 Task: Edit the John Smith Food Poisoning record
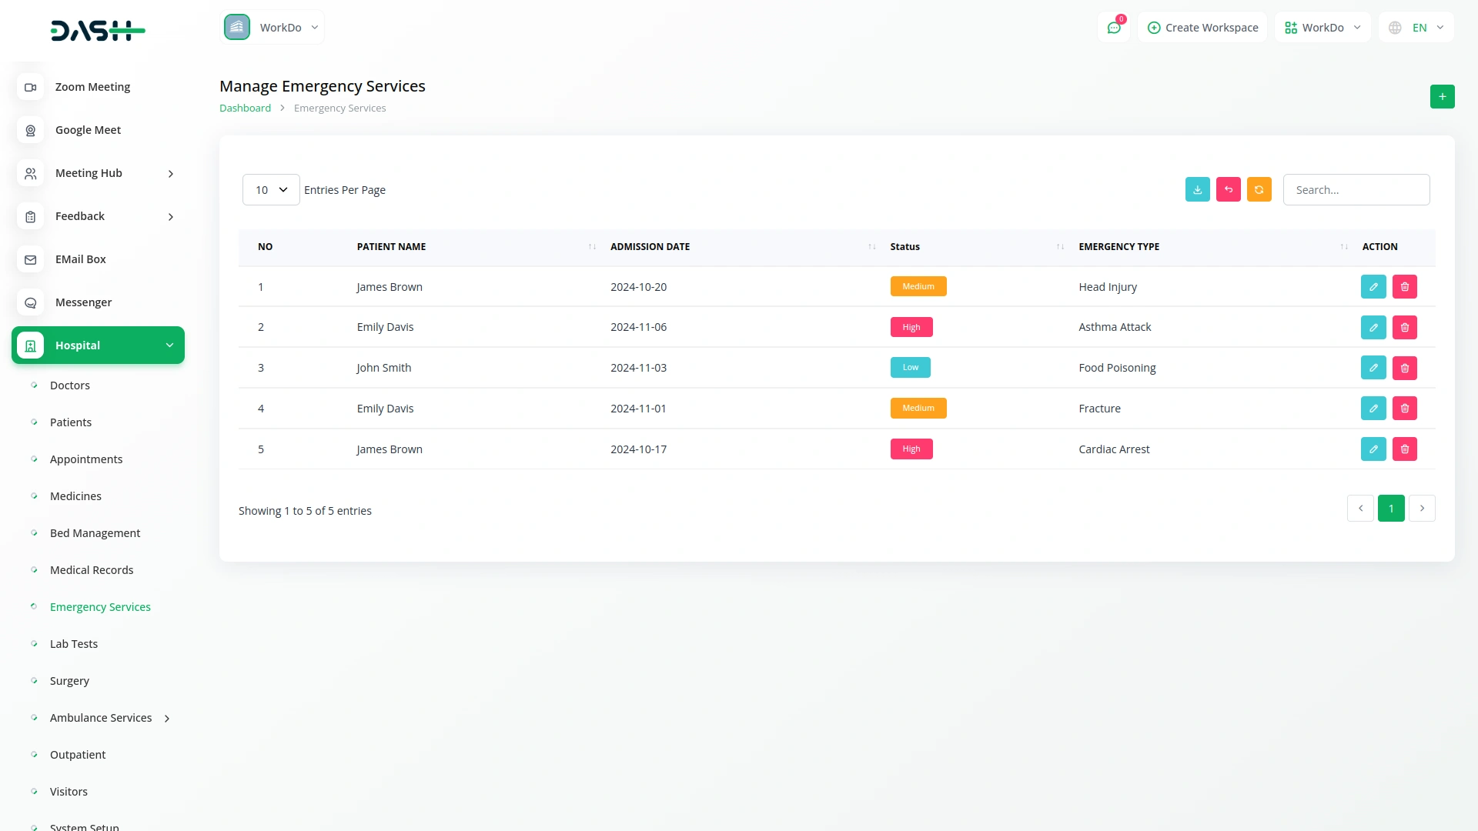(1373, 368)
